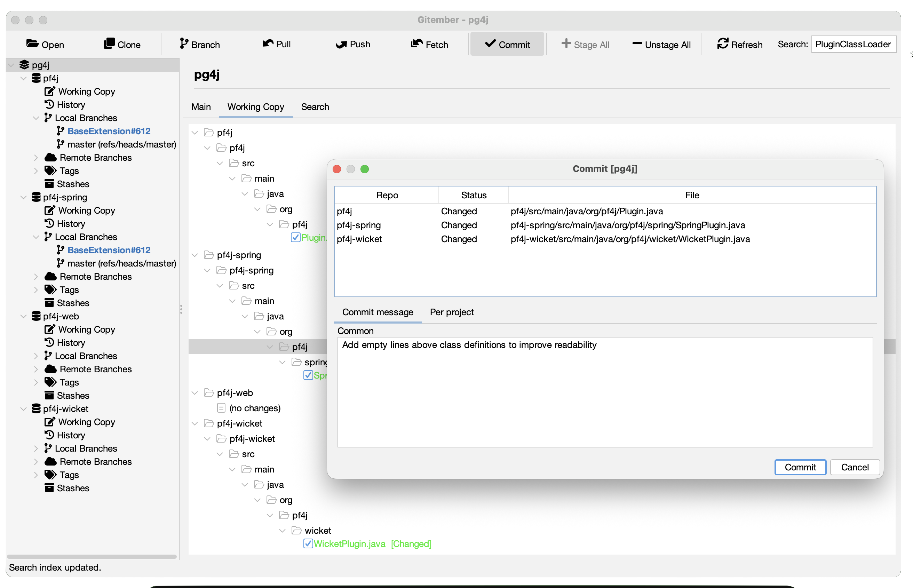
Task: Click into the Search input field
Action: [854, 44]
